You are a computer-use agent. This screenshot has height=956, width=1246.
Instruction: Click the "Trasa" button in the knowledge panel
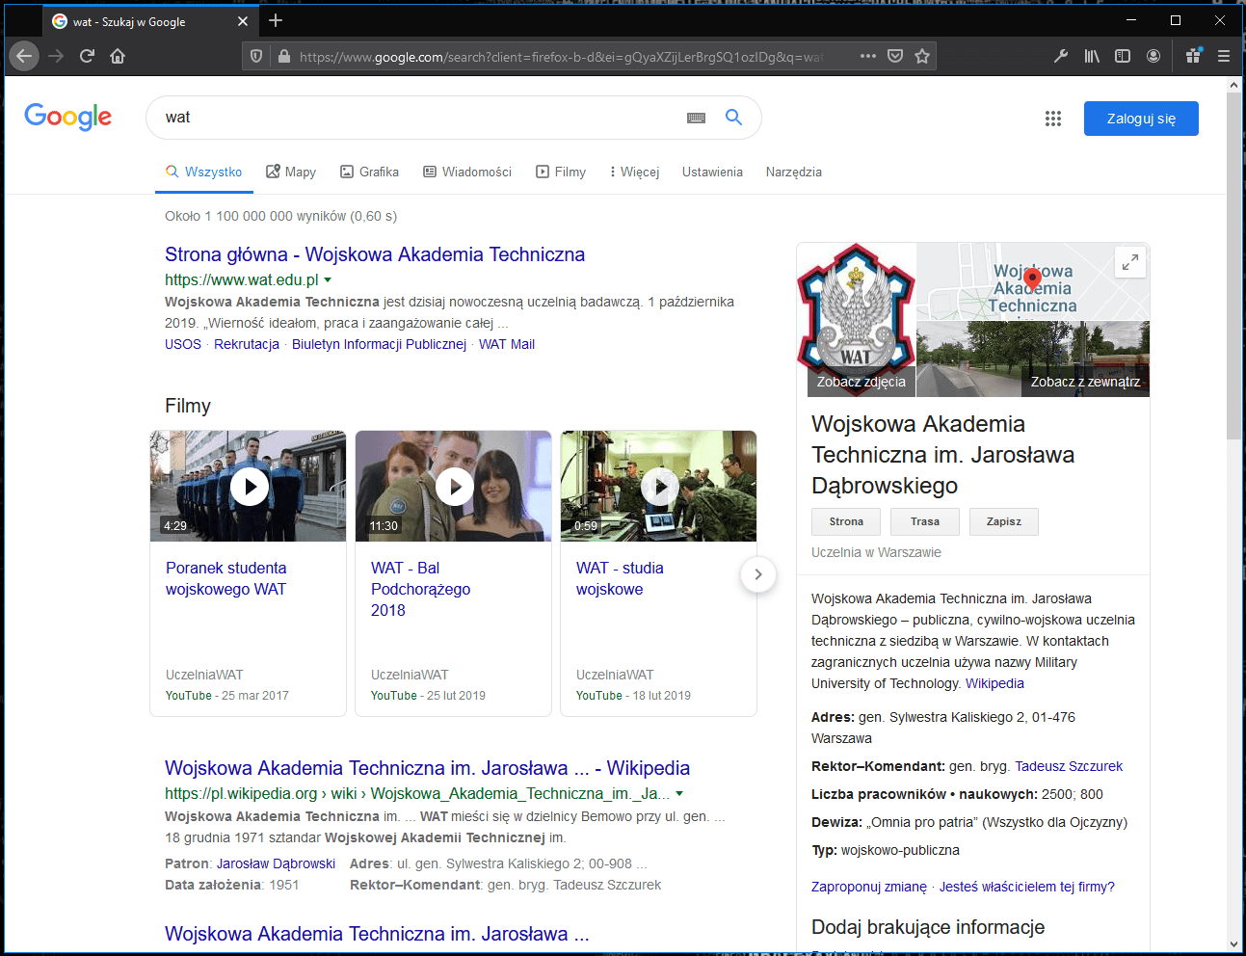tap(924, 521)
